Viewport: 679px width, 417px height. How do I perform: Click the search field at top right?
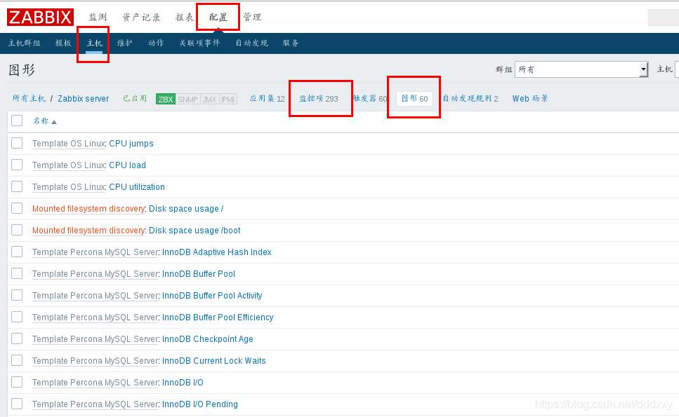click(x=664, y=18)
